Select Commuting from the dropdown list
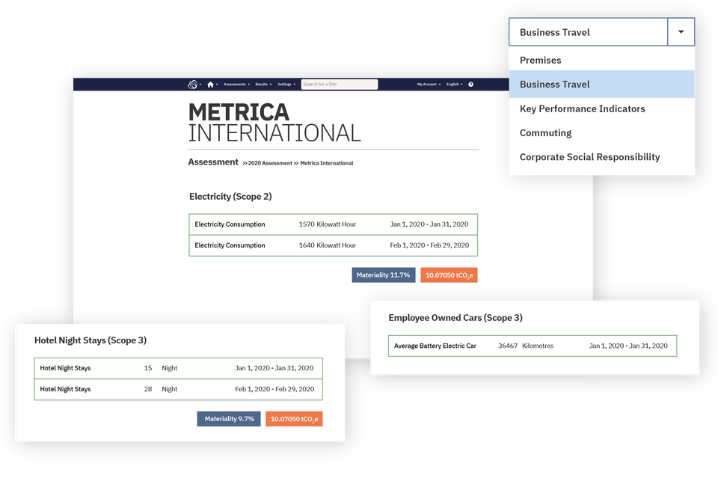718x487 pixels. point(545,132)
